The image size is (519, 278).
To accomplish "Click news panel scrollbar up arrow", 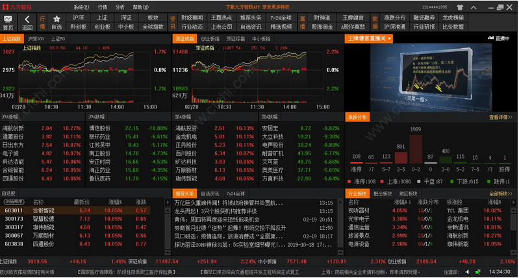I will [340, 202].
